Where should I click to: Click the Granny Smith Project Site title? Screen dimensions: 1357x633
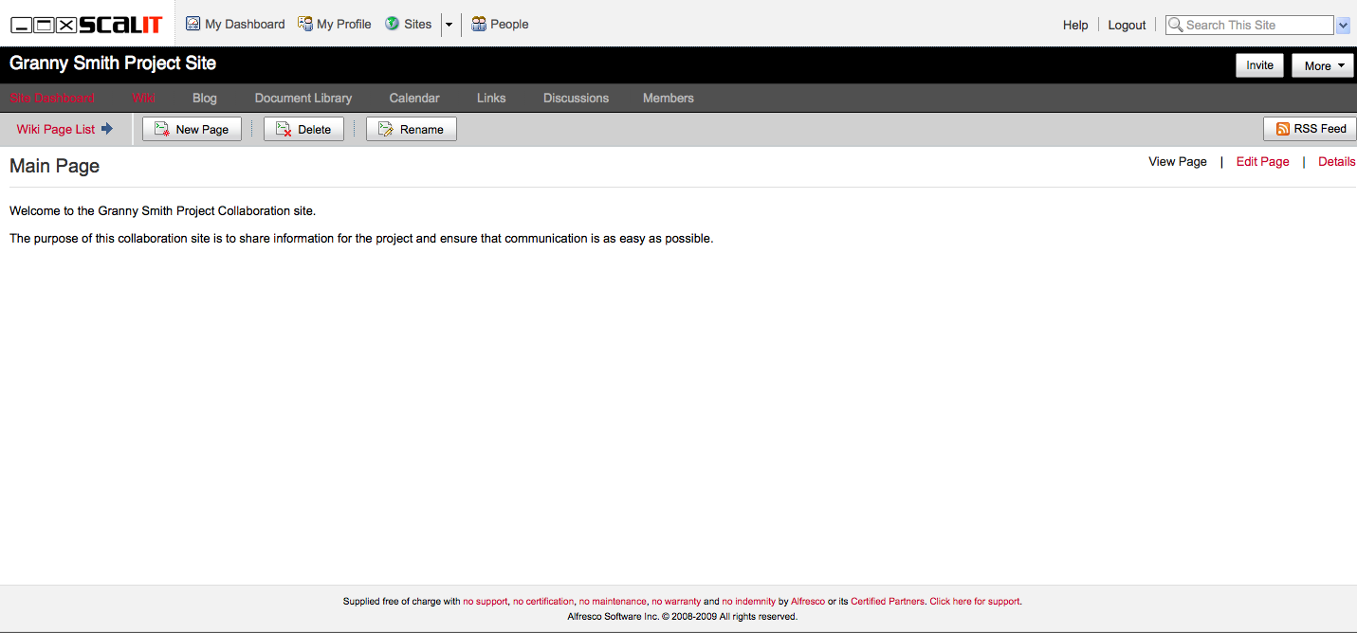tap(113, 63)
